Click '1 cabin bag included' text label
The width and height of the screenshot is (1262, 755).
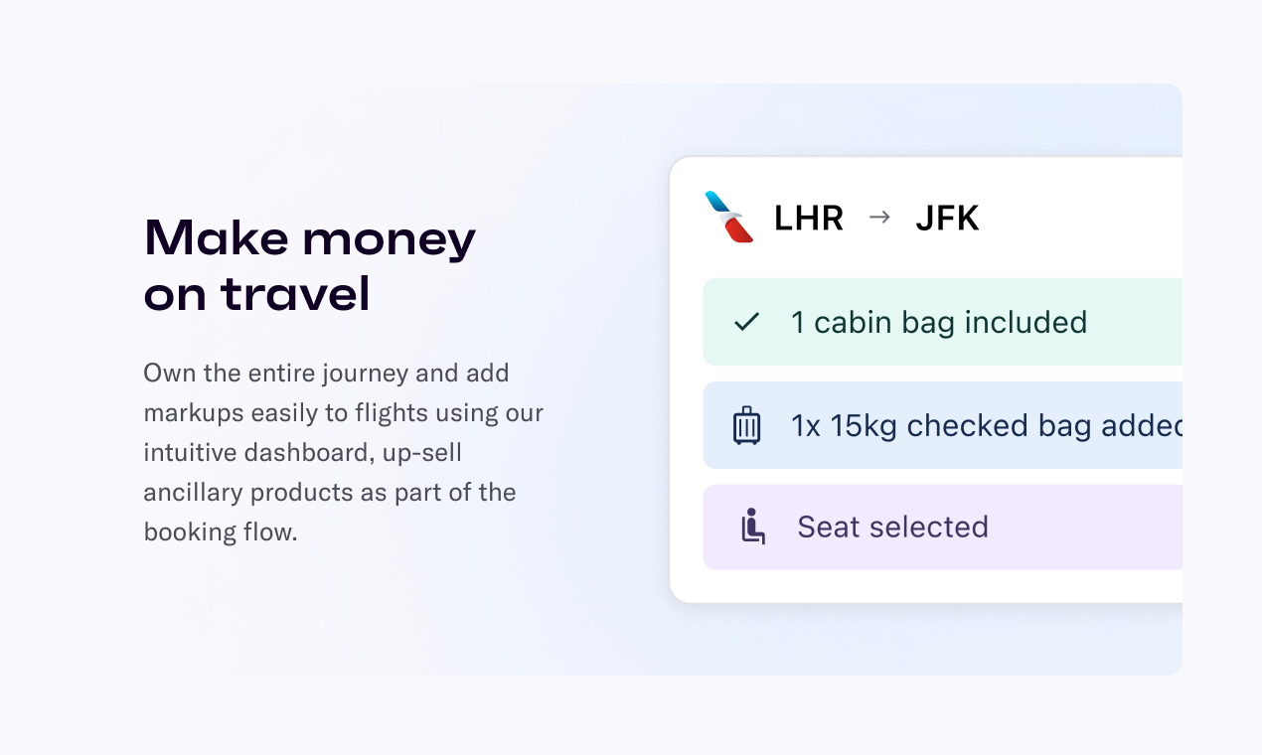tap(939, 322)
